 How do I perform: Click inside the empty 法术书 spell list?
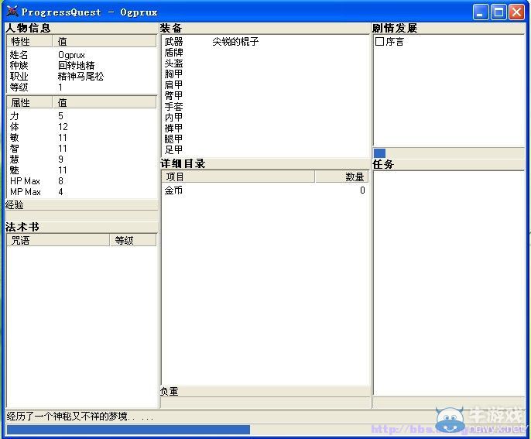pyautogui.click(x=81, y=326)
